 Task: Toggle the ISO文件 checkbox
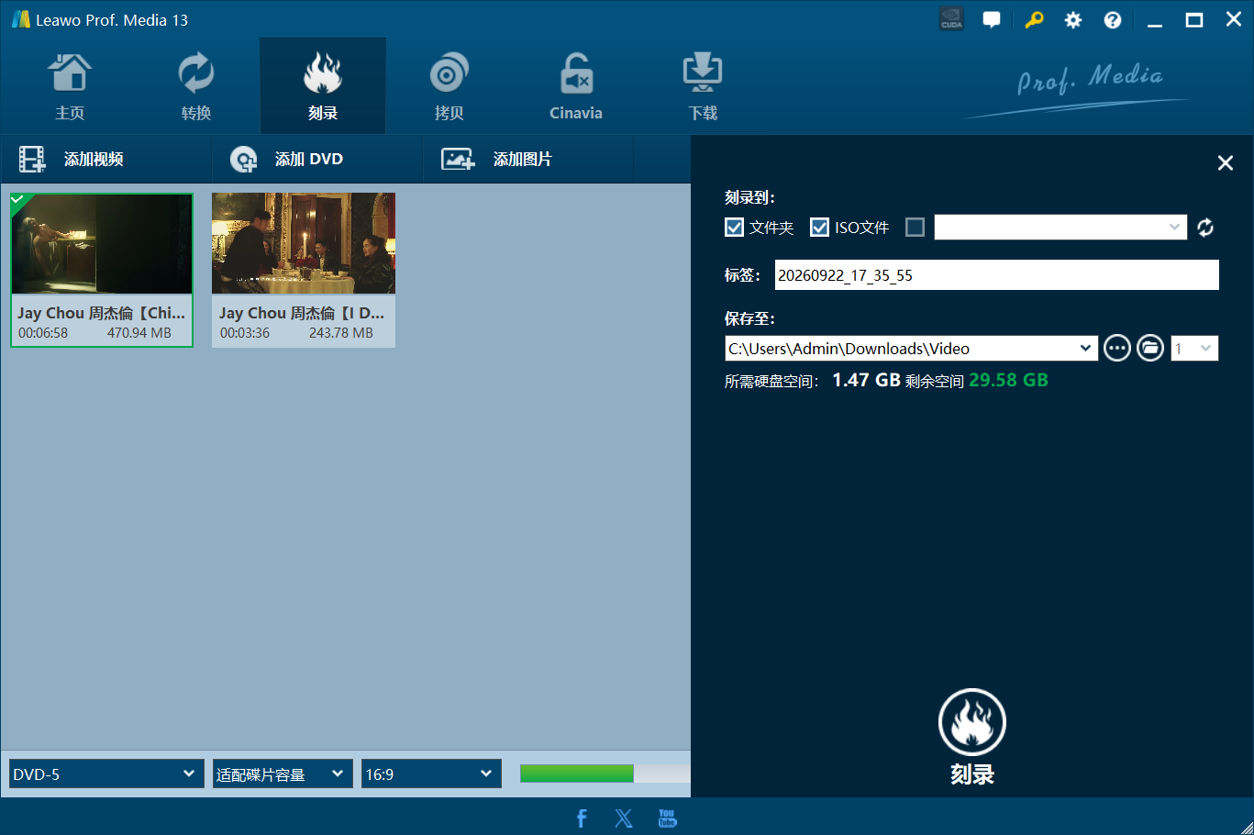[819, 228]
